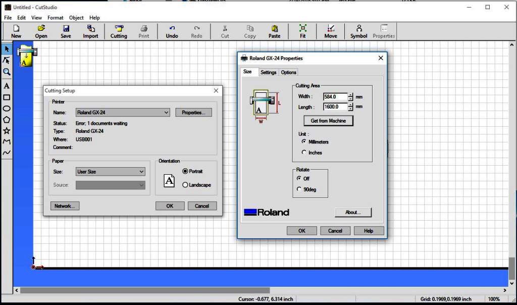Select the star drawing tool

click(x=7, y=131)
